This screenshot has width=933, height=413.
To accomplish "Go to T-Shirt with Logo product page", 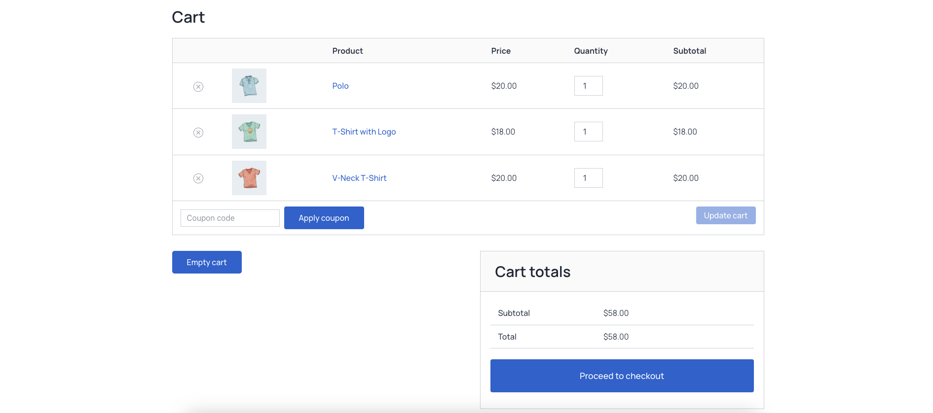I will click(x=364, y=132).
